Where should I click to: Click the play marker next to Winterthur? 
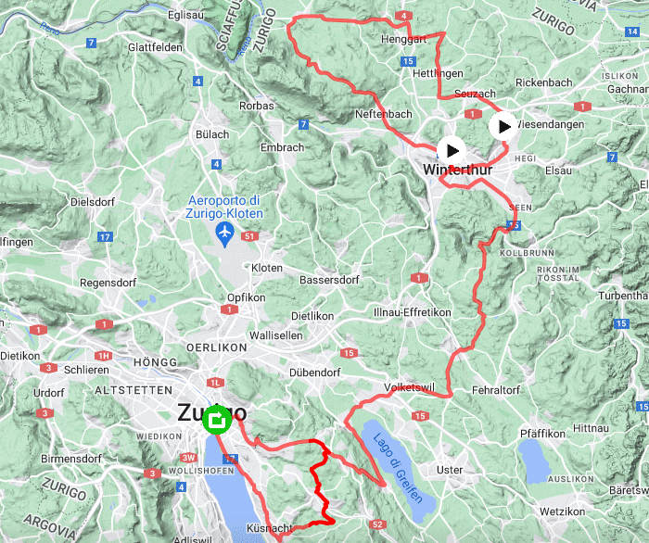point(452,150)
